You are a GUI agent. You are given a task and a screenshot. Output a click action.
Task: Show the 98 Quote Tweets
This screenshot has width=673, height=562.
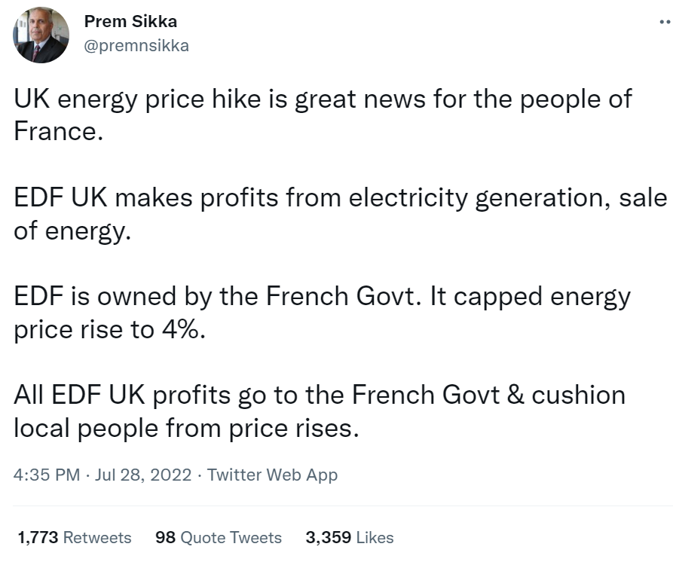click(219, 538)
